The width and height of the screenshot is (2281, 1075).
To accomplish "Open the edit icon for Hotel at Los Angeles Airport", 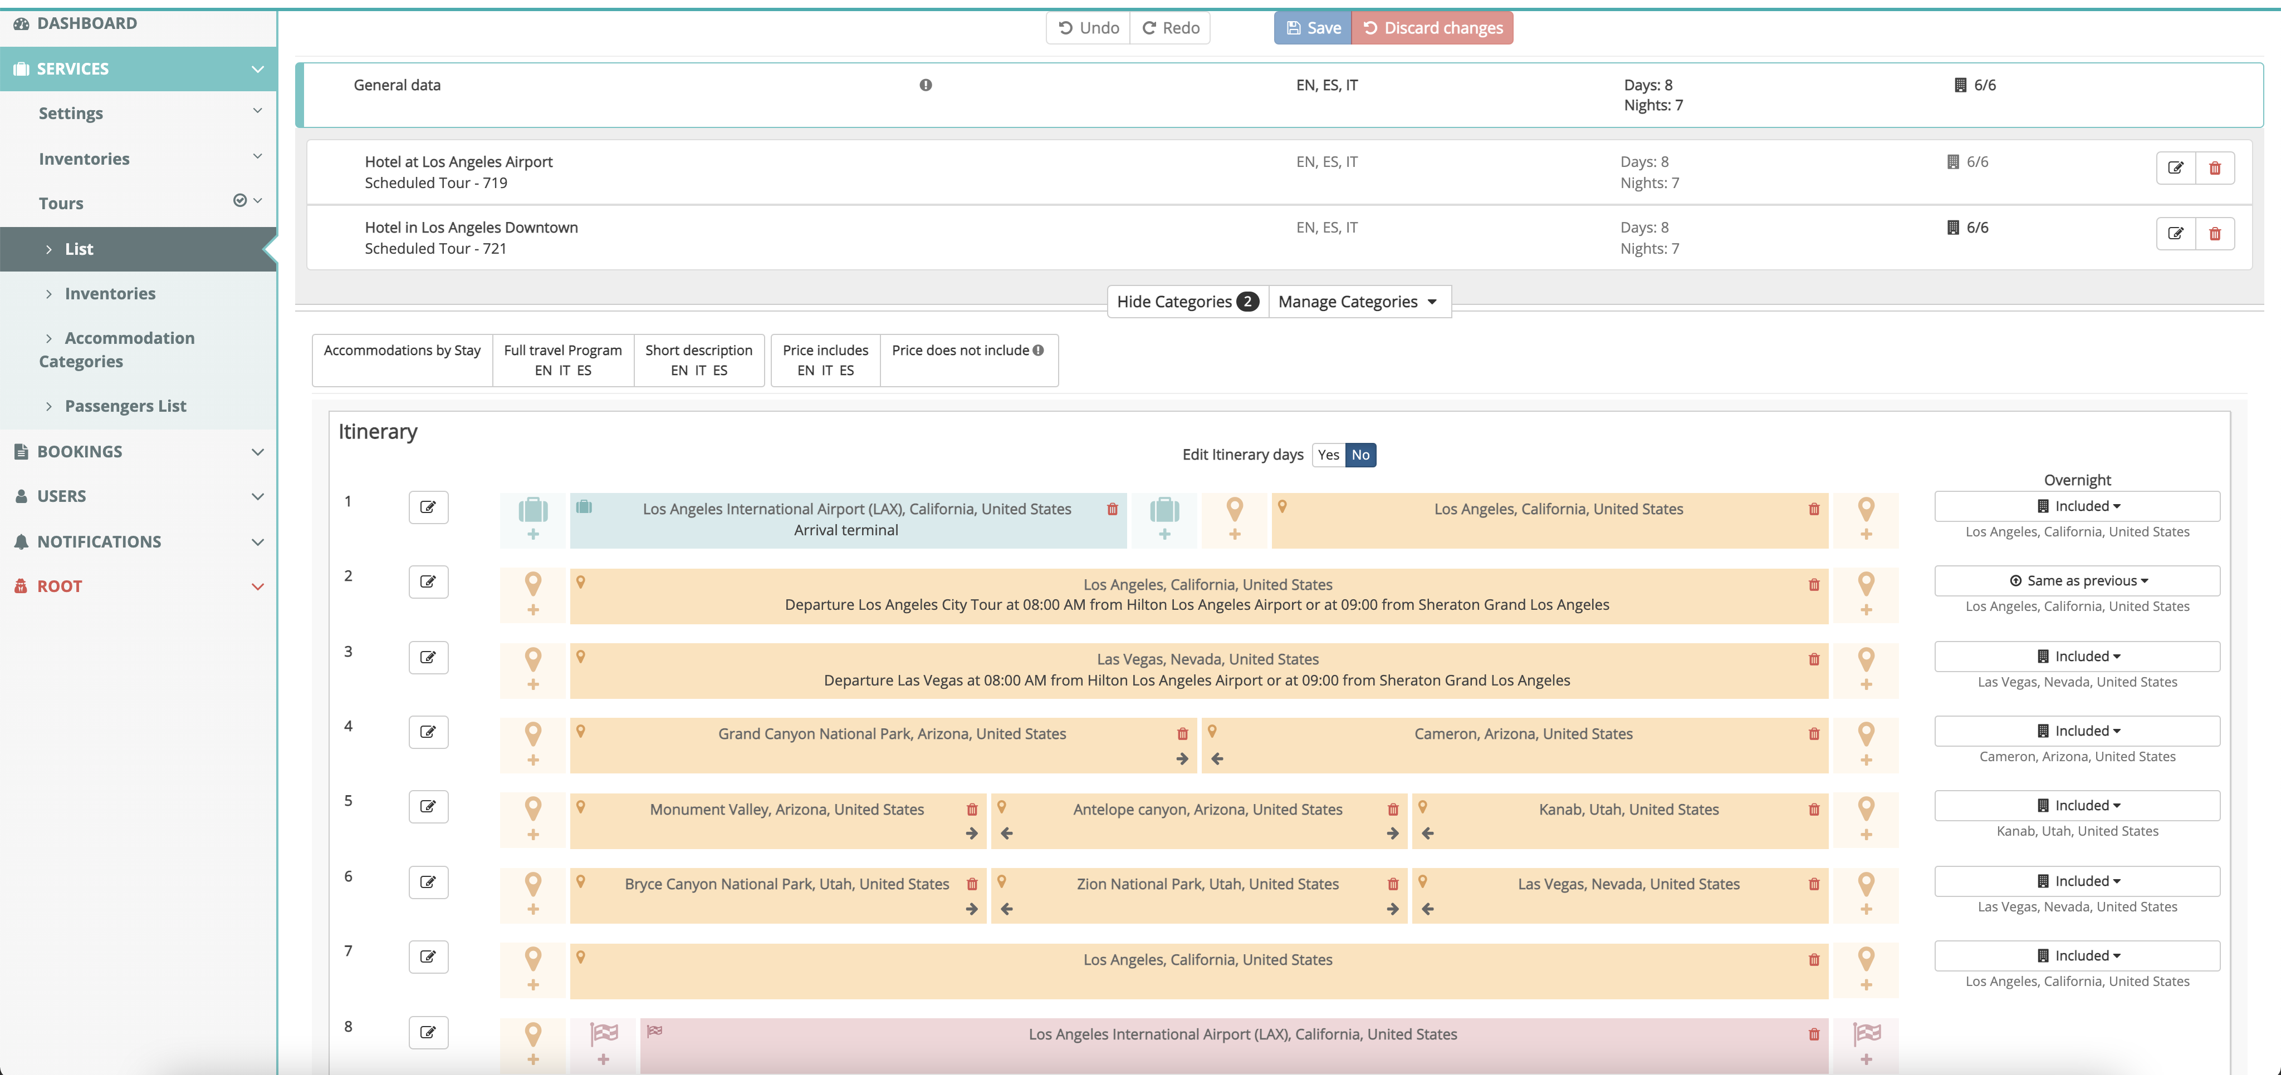I will (2176, 167).
